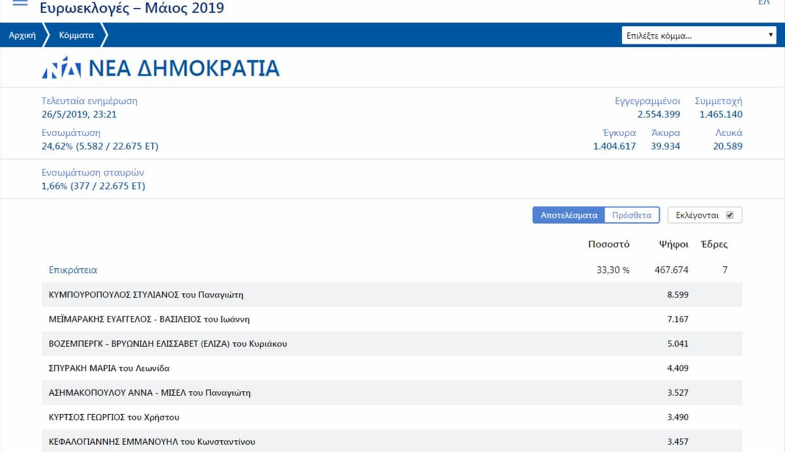This screenshot has height=452, width=785.
Task: Switch language with the ΕΛ link
Action: click(763, 3)
